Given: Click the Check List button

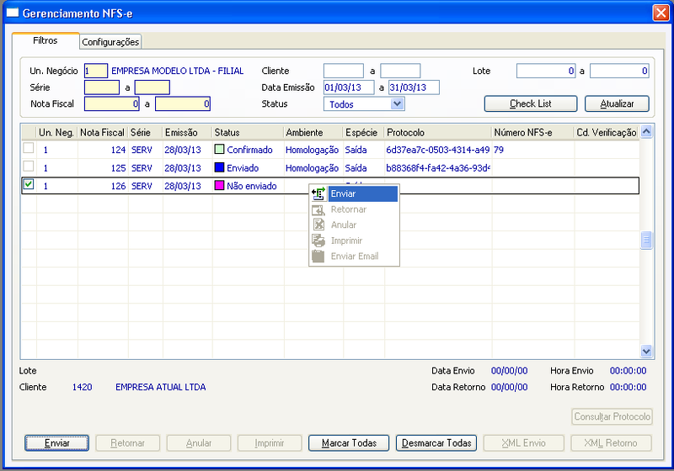Looking at the screenshot, I should 531,103.
